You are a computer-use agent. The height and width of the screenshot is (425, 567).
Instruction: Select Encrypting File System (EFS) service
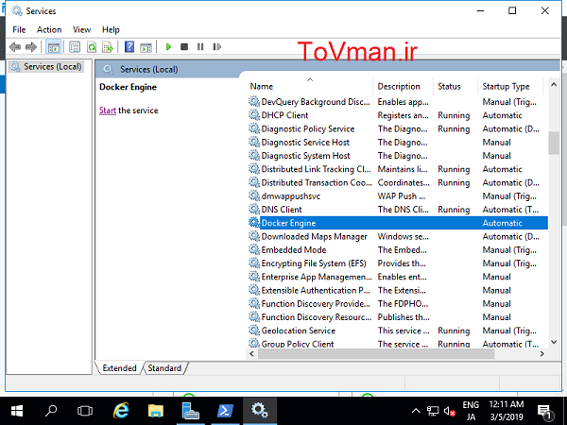[314, 263]
